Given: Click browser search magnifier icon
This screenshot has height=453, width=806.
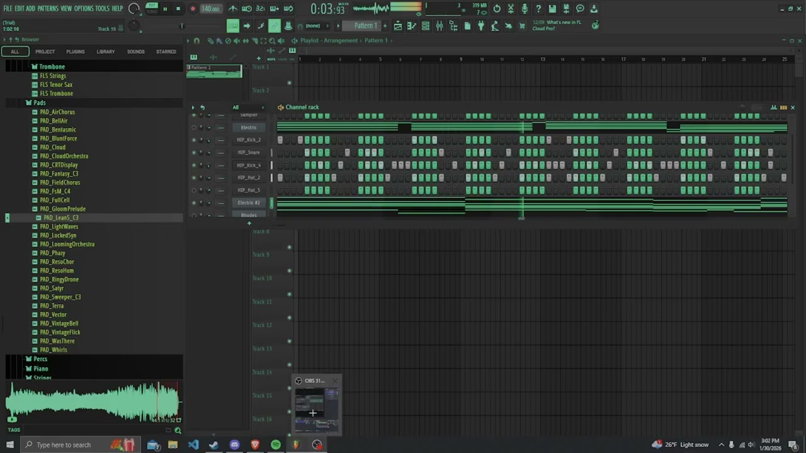Looking at the screenshot, I should pyautogui.click(x=178, y=430).
